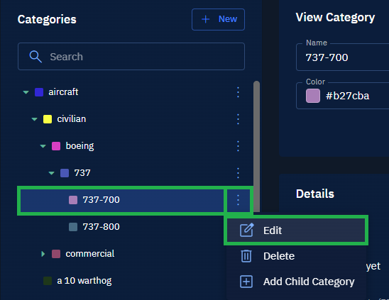Collapse the 737 category node

[x=51, y=173]
